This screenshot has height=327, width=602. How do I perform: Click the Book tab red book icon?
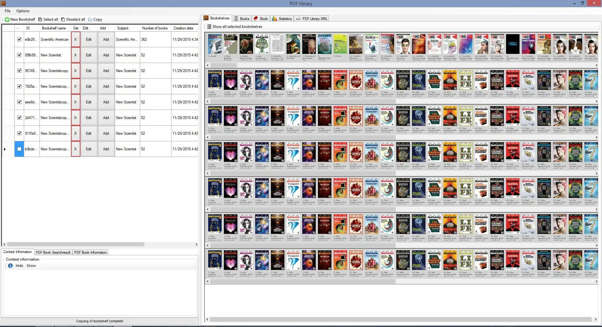point(256,19)
